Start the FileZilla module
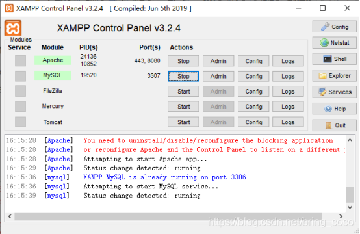The width and height of the screenshot is (360, 234). (183, 92)
